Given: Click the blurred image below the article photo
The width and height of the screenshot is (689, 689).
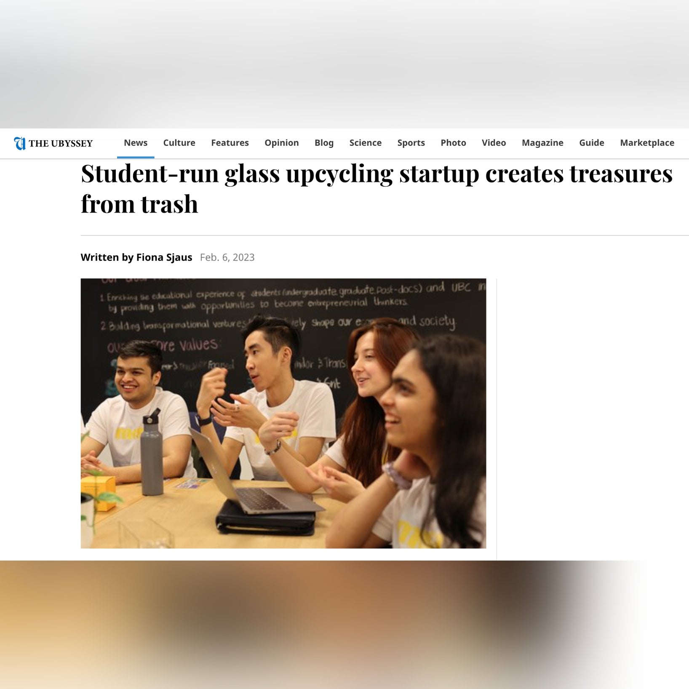Looking at the screenshot, I should point(344,625).
